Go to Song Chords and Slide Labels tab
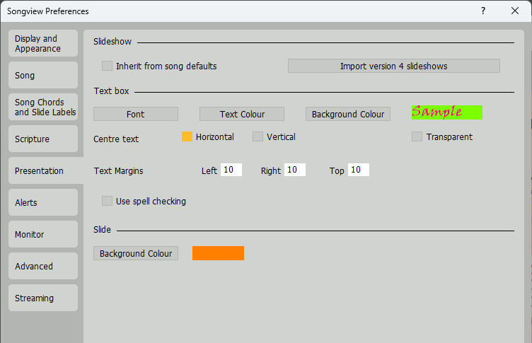This screenshot has height=343, width=532. point(43,107)
